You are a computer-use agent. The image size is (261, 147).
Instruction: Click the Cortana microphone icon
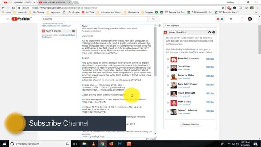tap(67, 144)
